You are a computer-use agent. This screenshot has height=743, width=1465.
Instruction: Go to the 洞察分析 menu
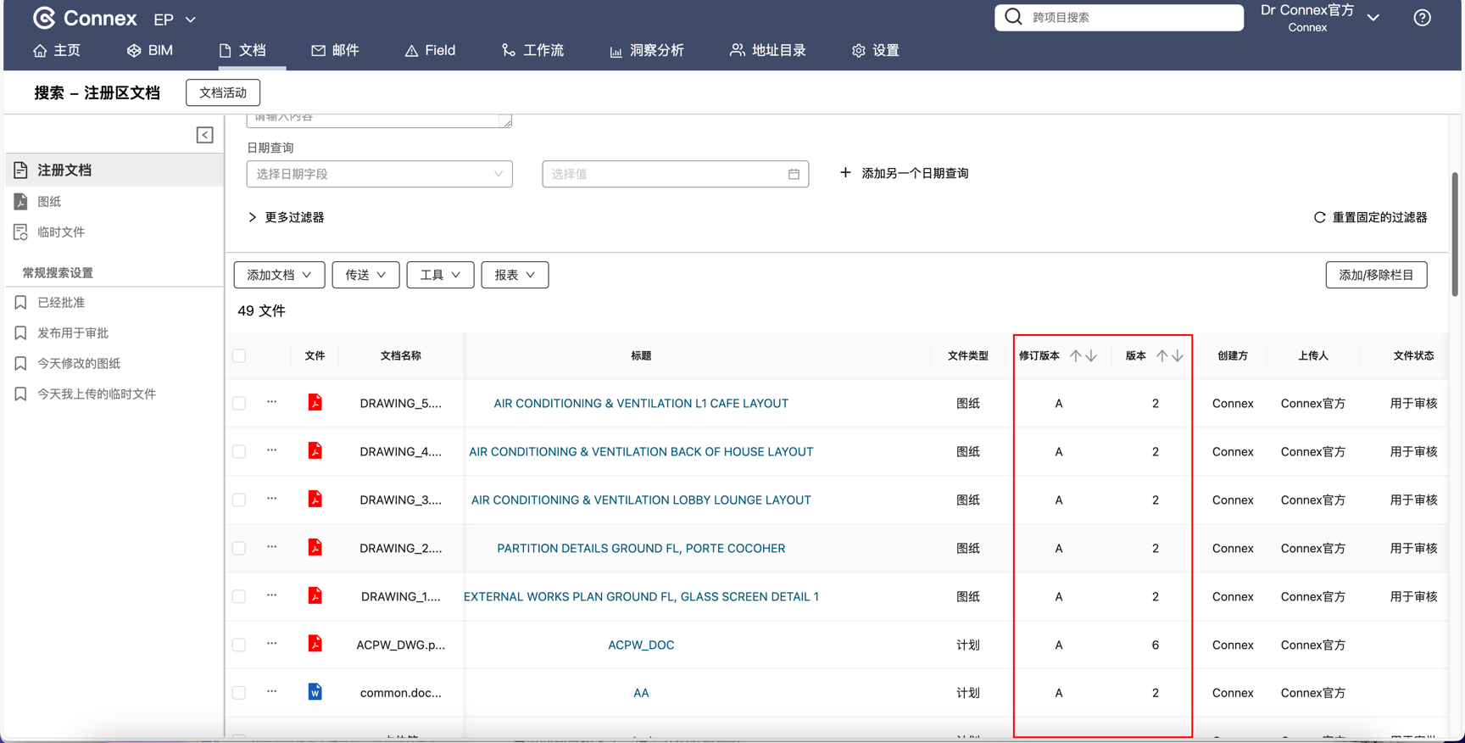point(647,51)
